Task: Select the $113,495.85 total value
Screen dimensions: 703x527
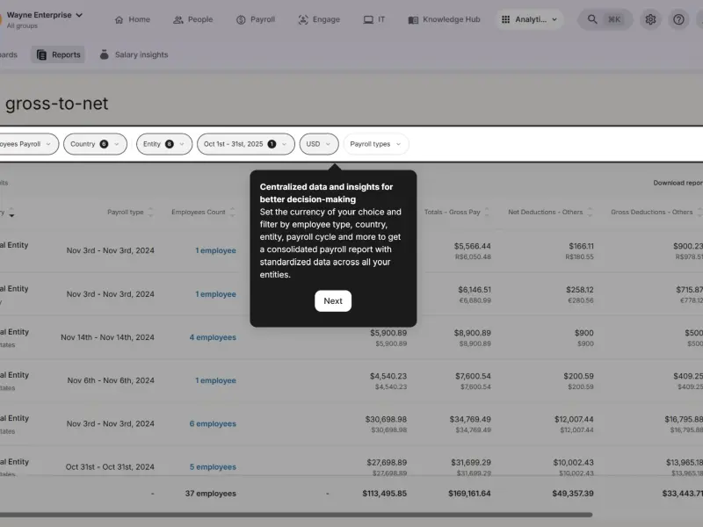Action: (x=384, y=494)
